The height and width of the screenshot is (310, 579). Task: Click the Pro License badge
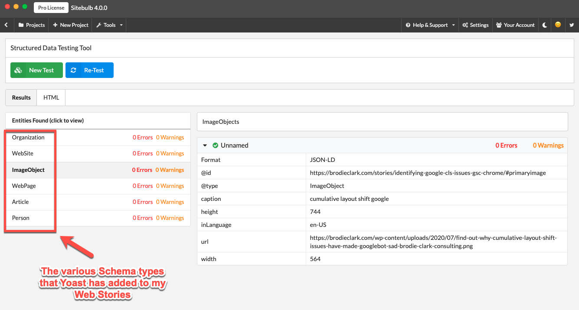point(51,7)
